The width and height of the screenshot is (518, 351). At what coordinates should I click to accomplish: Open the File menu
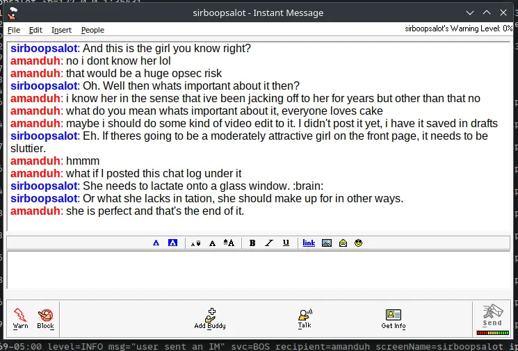14,30
